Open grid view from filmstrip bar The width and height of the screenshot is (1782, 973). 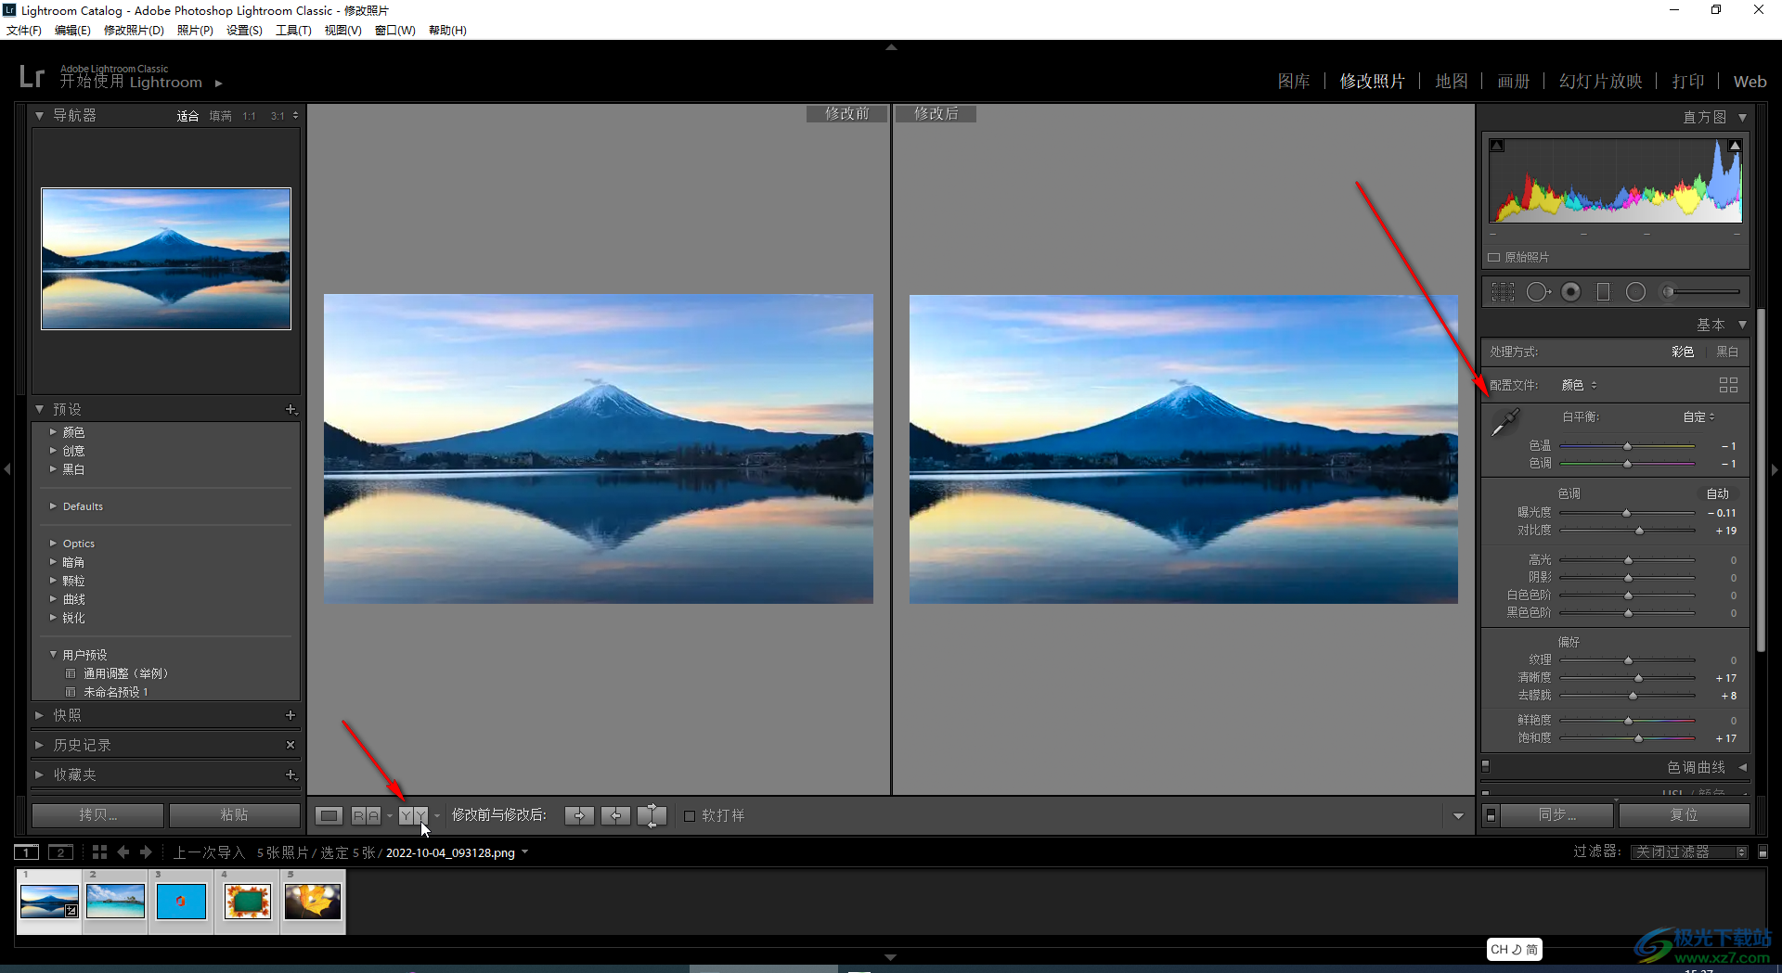[99, 851]
